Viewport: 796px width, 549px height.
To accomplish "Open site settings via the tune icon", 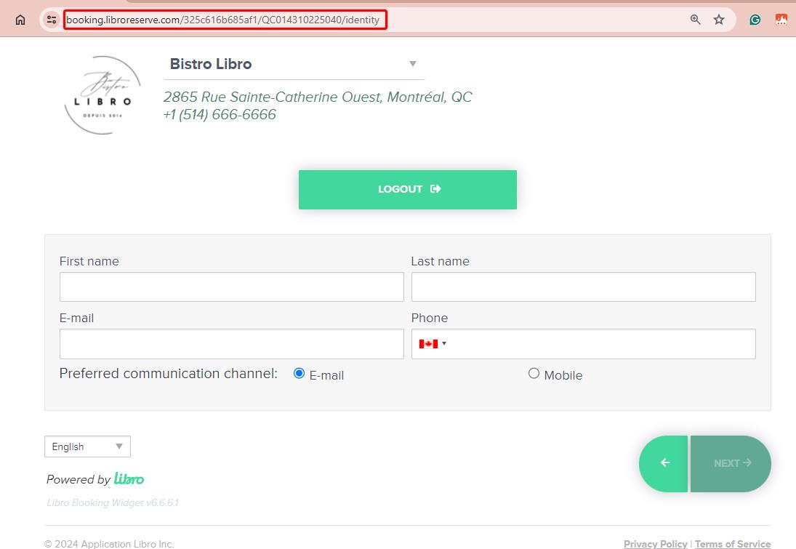I will point(51,20).
